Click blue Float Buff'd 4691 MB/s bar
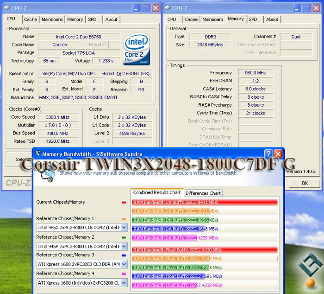Viewport: 324px width, 294px height. (x=168, y=276)
